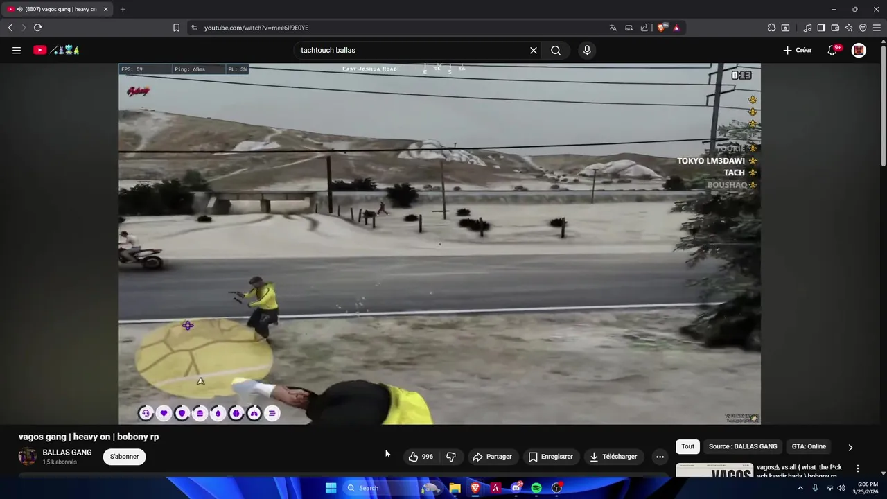Click the '1,5 k abonnés' subscriber count
This screenshot has width=887, height=499.
coord(60,462)
